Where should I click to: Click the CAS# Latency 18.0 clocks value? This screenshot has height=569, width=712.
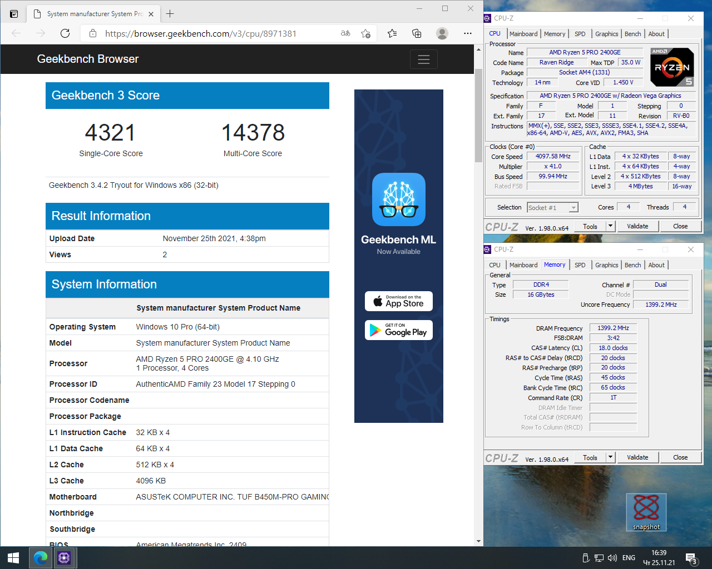click(x=613, y=348)
